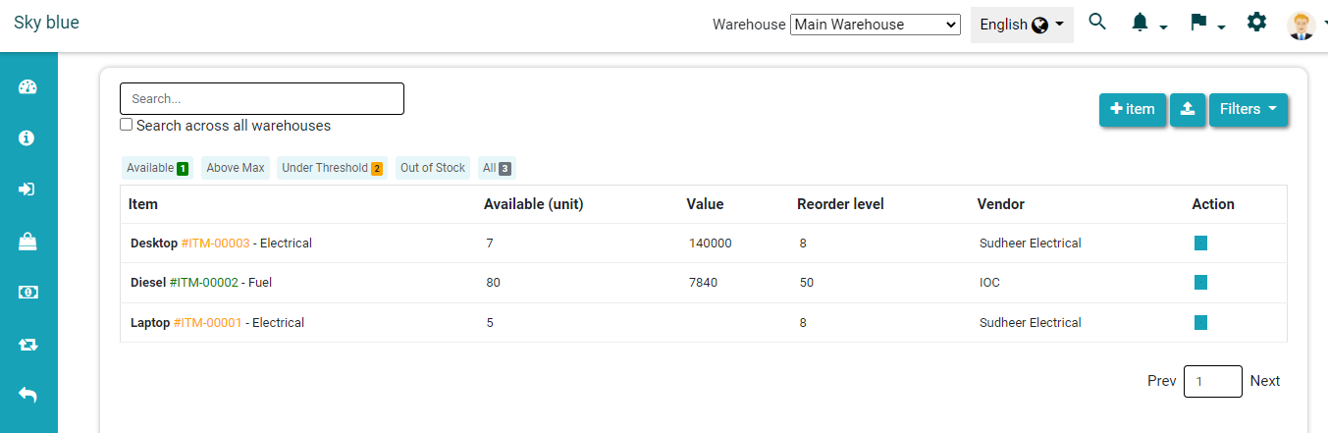Click the sign-in arrow sidebar icon
The height and width of the screenshot is (433, 1328).
[x=27, y=189]
